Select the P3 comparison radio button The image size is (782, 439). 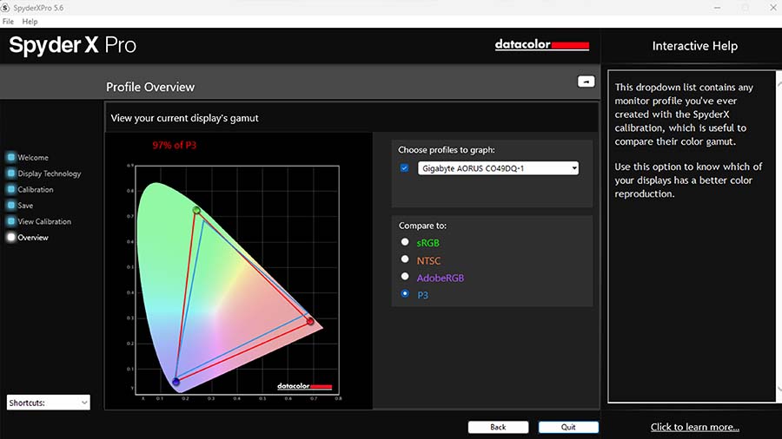point(405,293)
